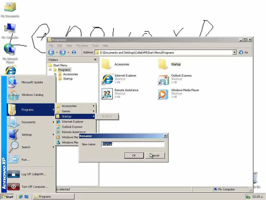Viewport: 266px width, 200px height.
Task: Select Programs in the folder tree
Action: pos(64,70)
